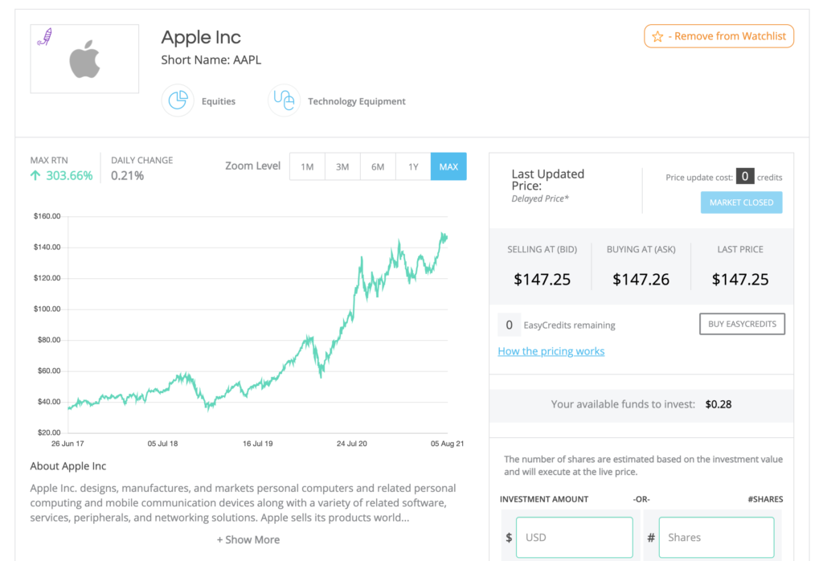Screen dimensions: 823x561
Task: Remove Apple Inc from Watchlist
Action: [719, 36]
